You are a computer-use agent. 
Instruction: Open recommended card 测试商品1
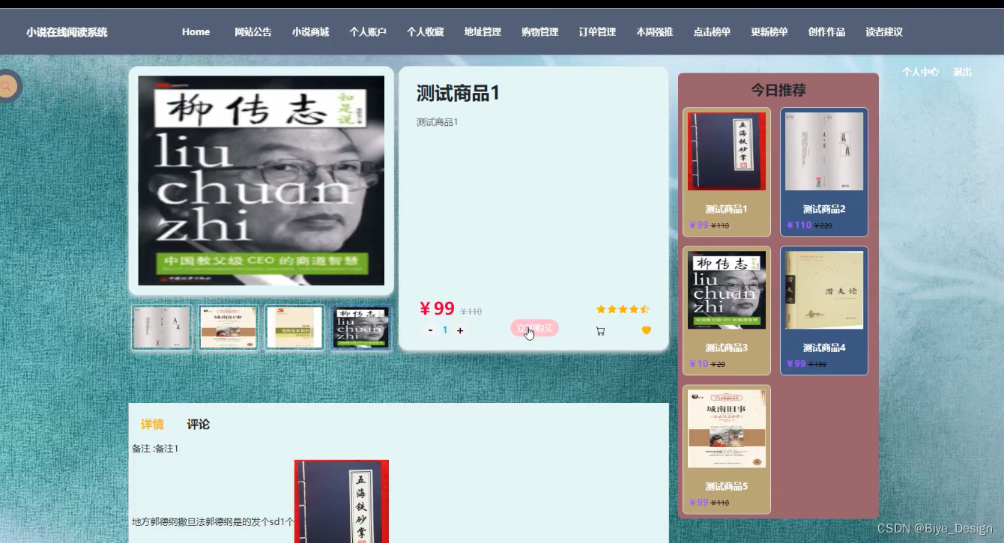point(727,172)
